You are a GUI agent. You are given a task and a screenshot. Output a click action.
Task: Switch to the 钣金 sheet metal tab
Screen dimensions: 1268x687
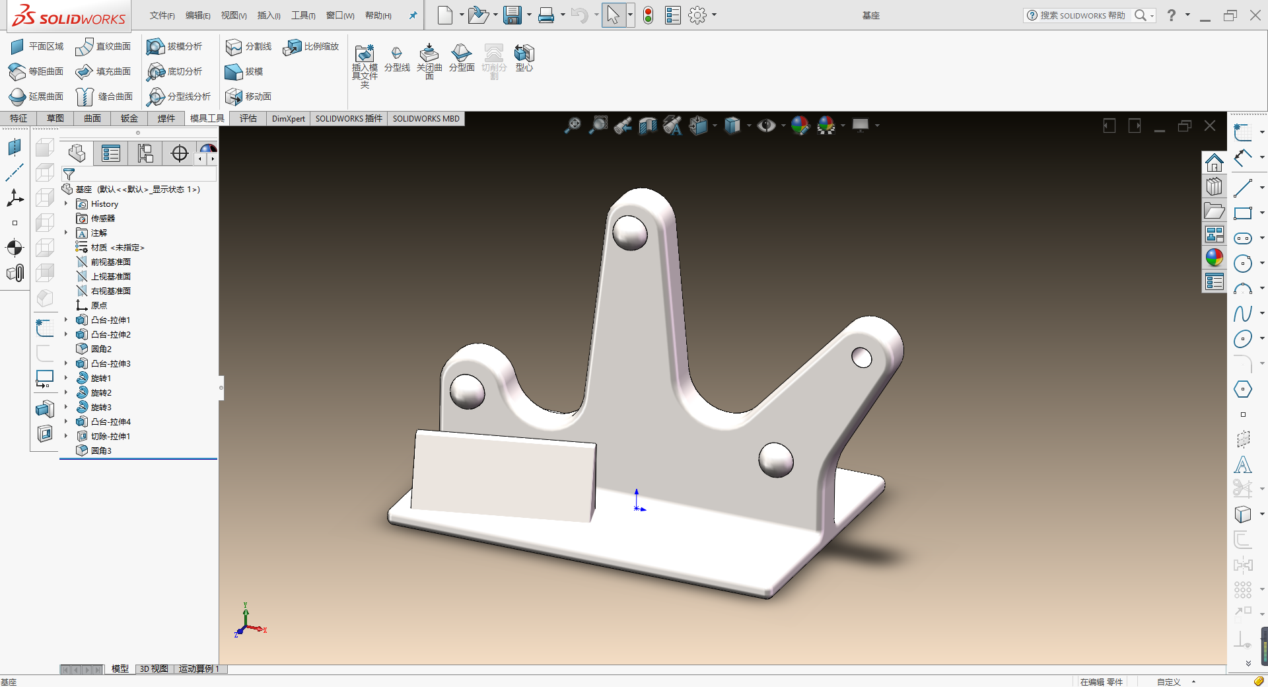[129, 118]
